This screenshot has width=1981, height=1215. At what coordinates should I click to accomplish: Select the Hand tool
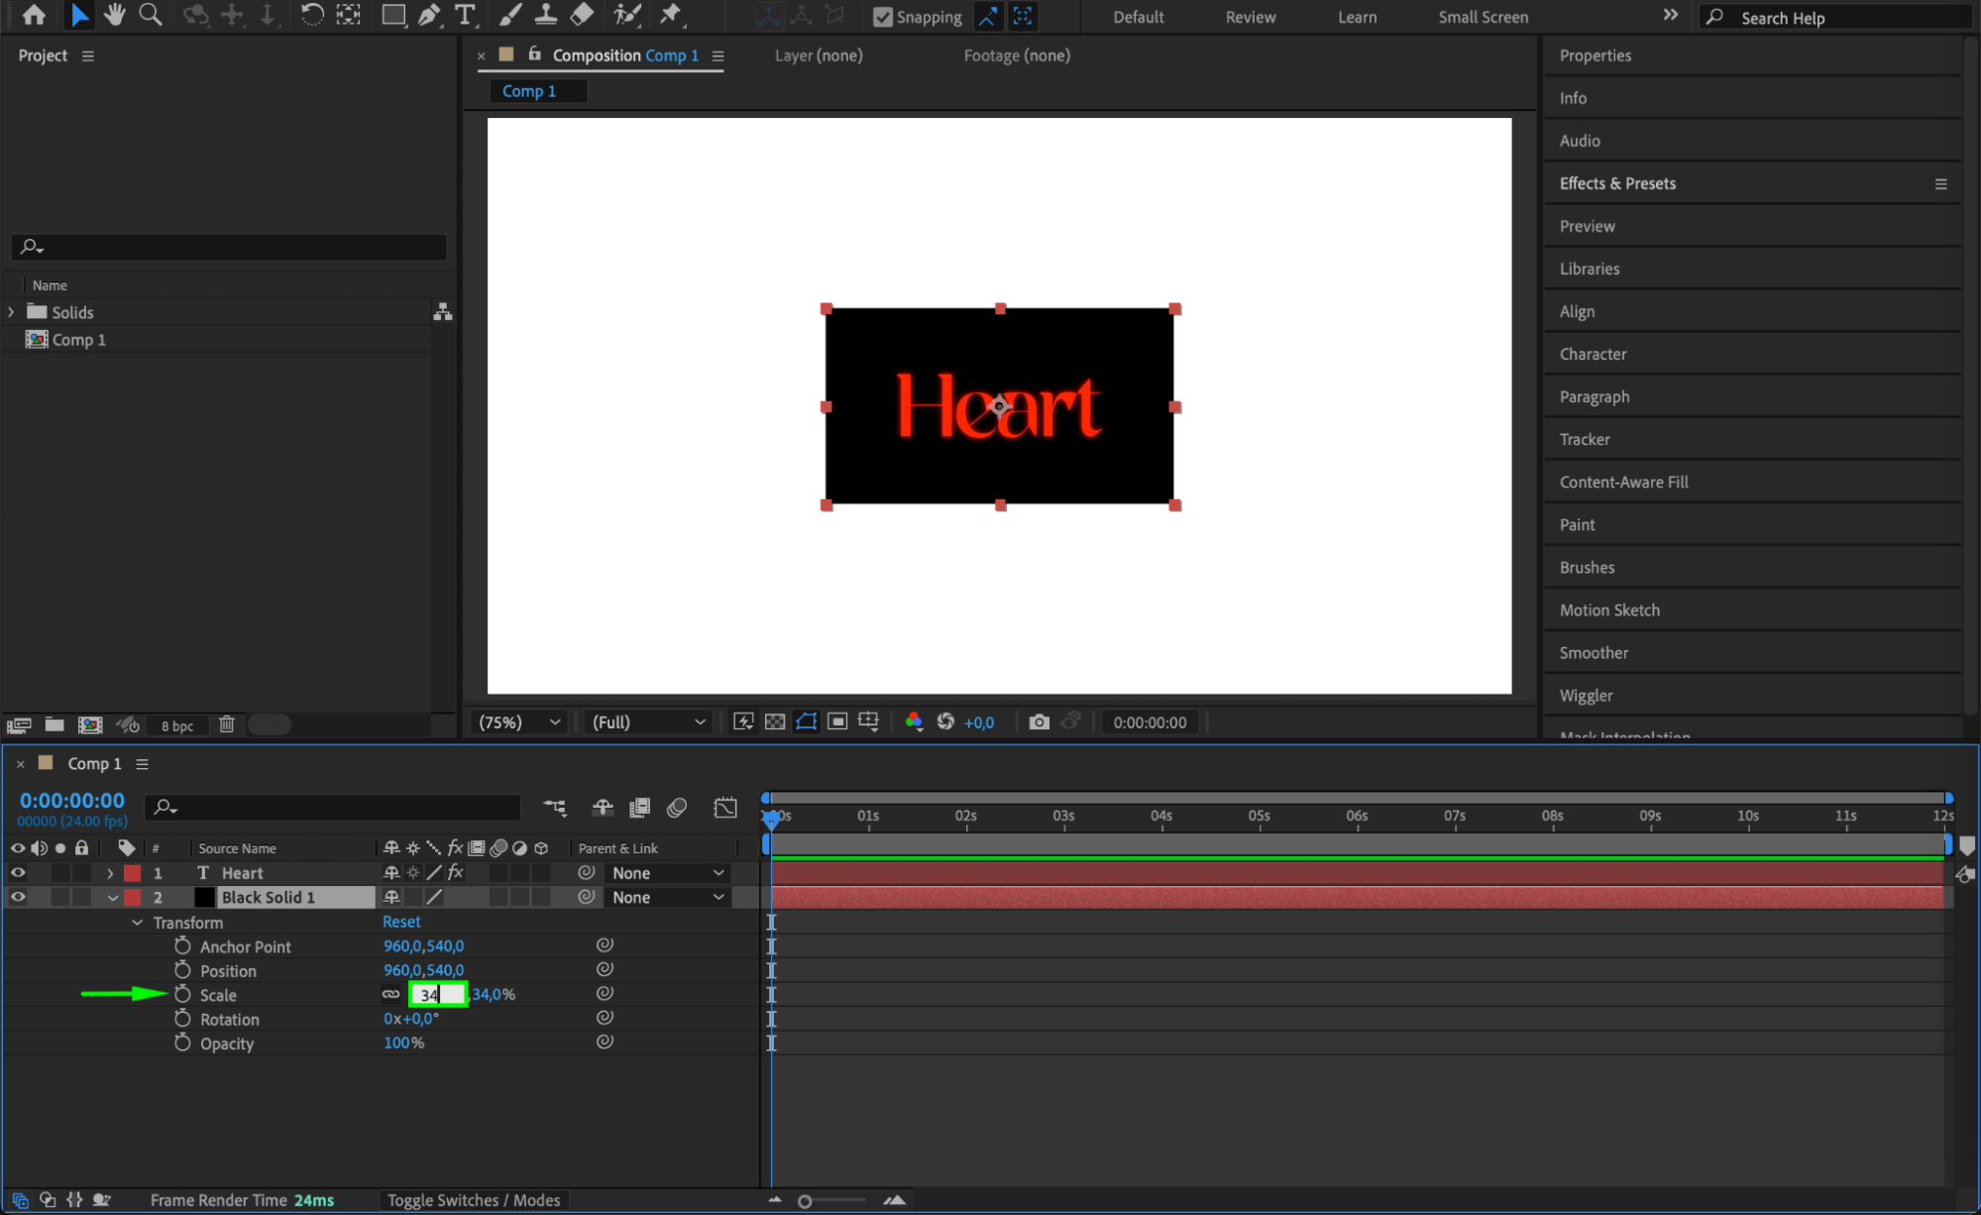pos(115,15)
